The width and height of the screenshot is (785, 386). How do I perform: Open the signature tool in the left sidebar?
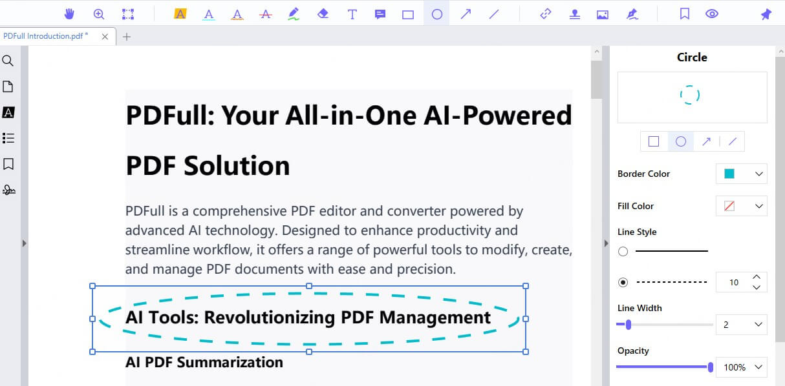(x=8, y=189)
